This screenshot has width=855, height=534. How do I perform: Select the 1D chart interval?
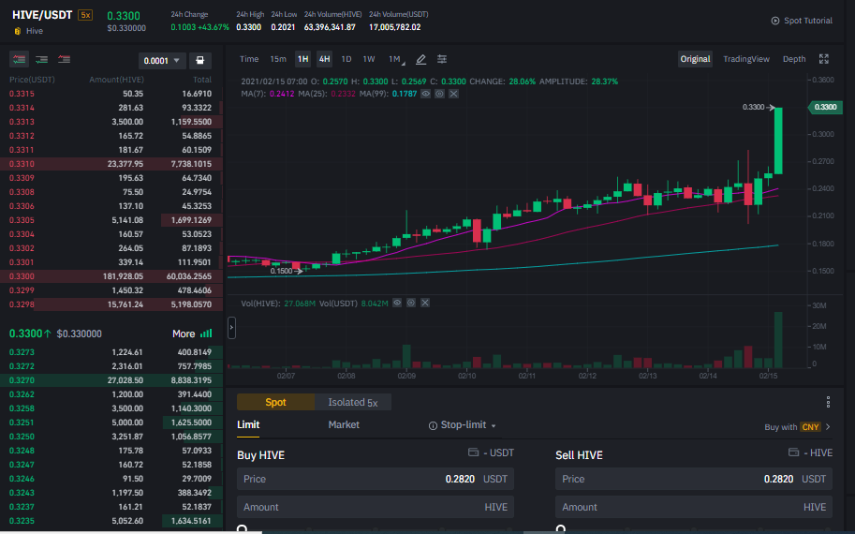tap(346, 59)
